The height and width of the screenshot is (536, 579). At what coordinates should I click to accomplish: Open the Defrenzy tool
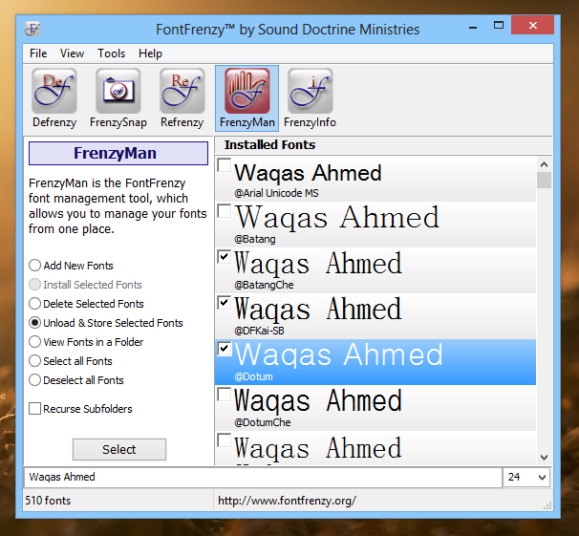[x=54, y=98]
